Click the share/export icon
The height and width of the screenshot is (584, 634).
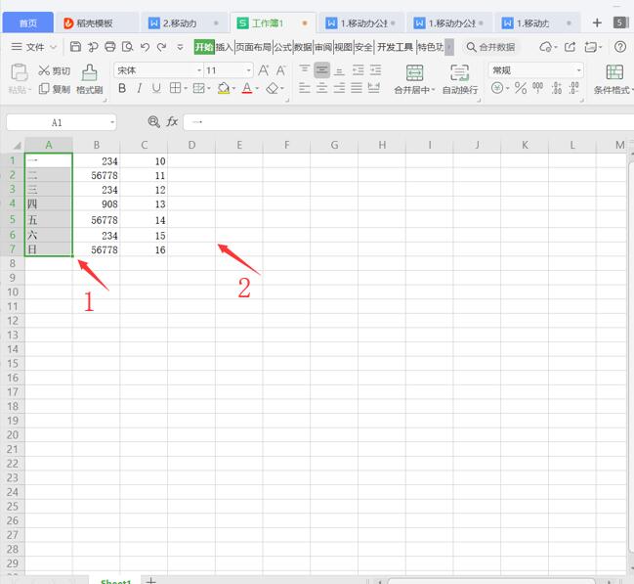tap(570, 47)
